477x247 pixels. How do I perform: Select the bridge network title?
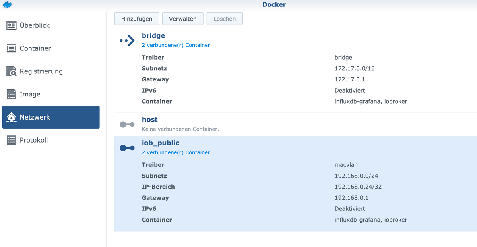coord(153,36)
